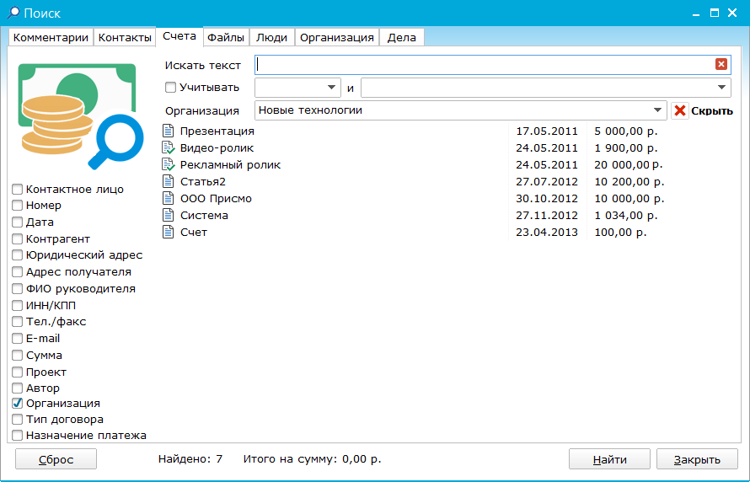Expand the small dropdown next to Учитывать
This screenshot has height=482, width=750.
330,88
